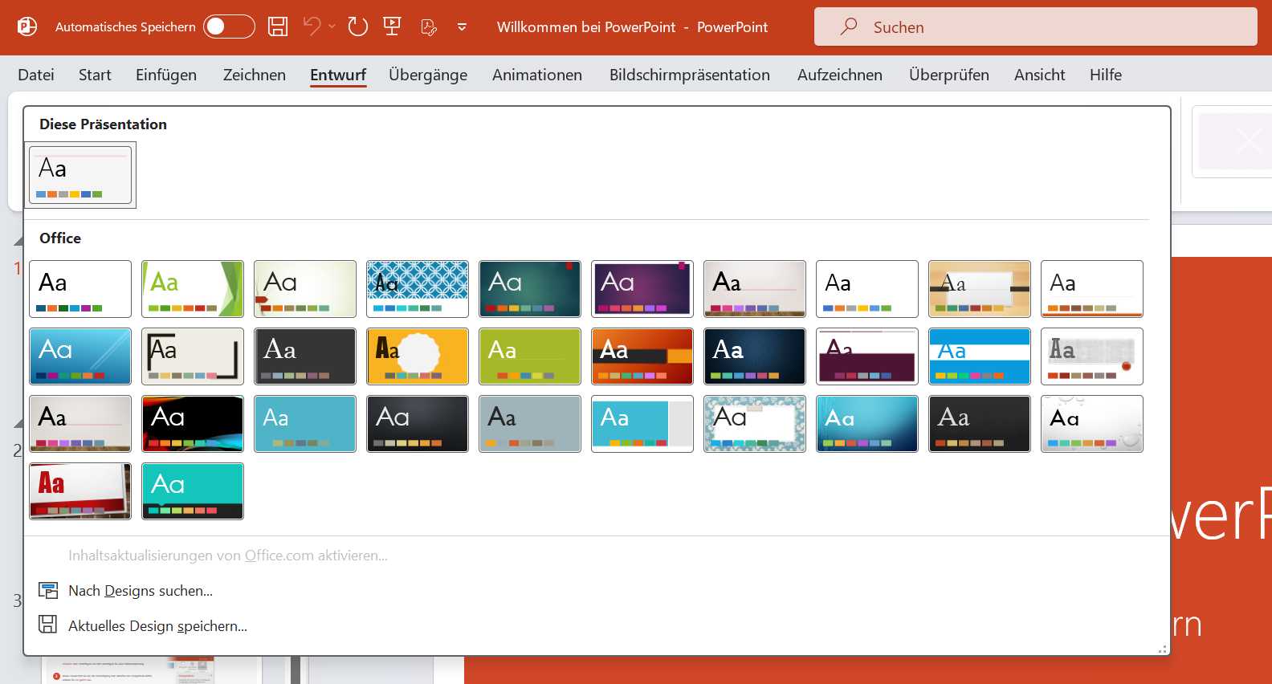Toggle Automatisches Speichern switch

click(229, 26)
